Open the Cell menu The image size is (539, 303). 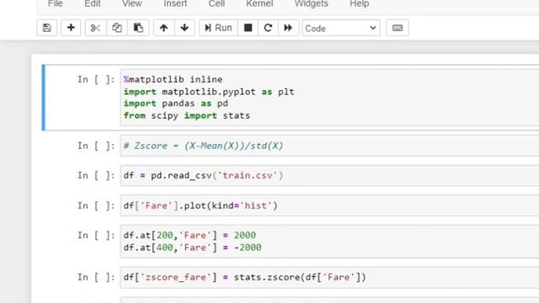coord(216,3)
